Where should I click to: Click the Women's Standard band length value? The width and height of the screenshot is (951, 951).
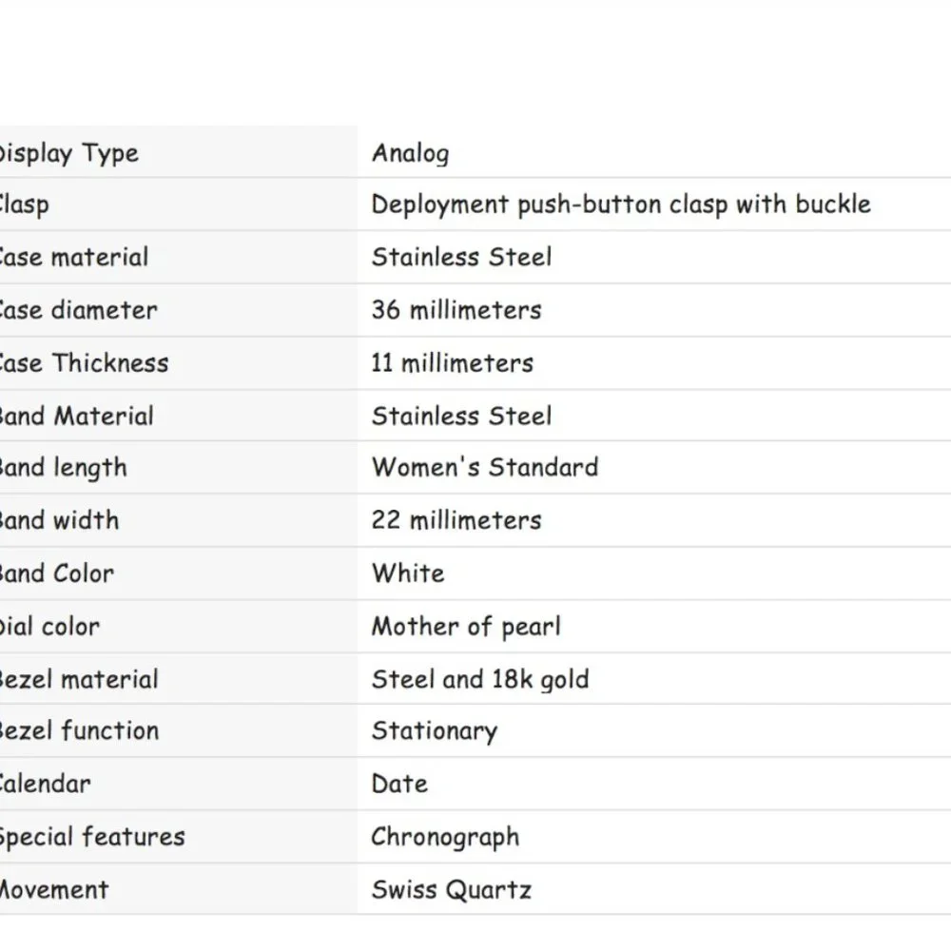coord(485,467)
